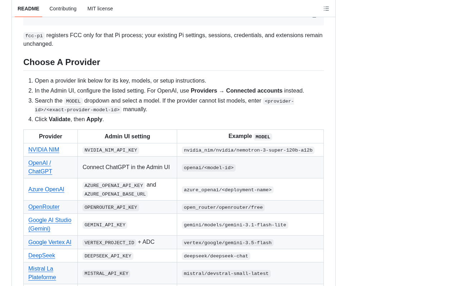Follow the DeepSeek provider link
This screenshot has height=286, width=459.
[x=42, y=256]
